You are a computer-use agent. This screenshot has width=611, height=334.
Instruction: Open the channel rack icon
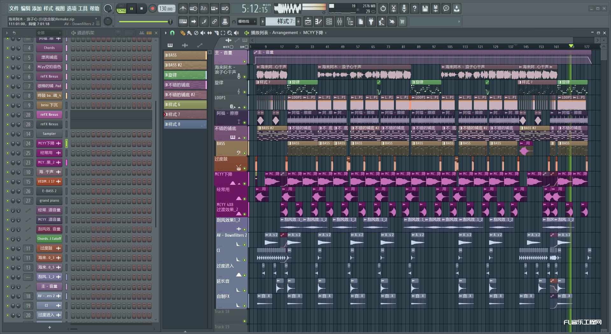tap(329, 22)
